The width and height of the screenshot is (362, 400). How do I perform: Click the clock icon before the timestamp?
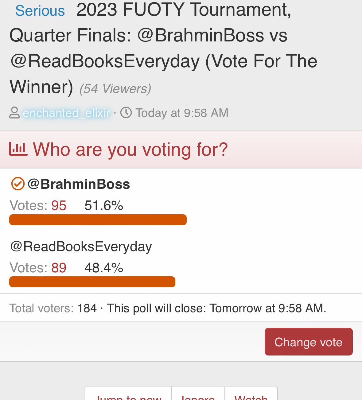tap(126, 113)
